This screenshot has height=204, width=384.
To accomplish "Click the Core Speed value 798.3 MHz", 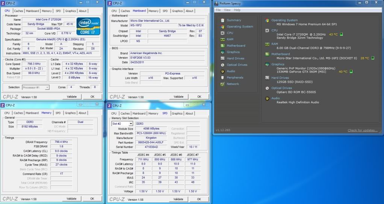I will click(x=34, y=64).
